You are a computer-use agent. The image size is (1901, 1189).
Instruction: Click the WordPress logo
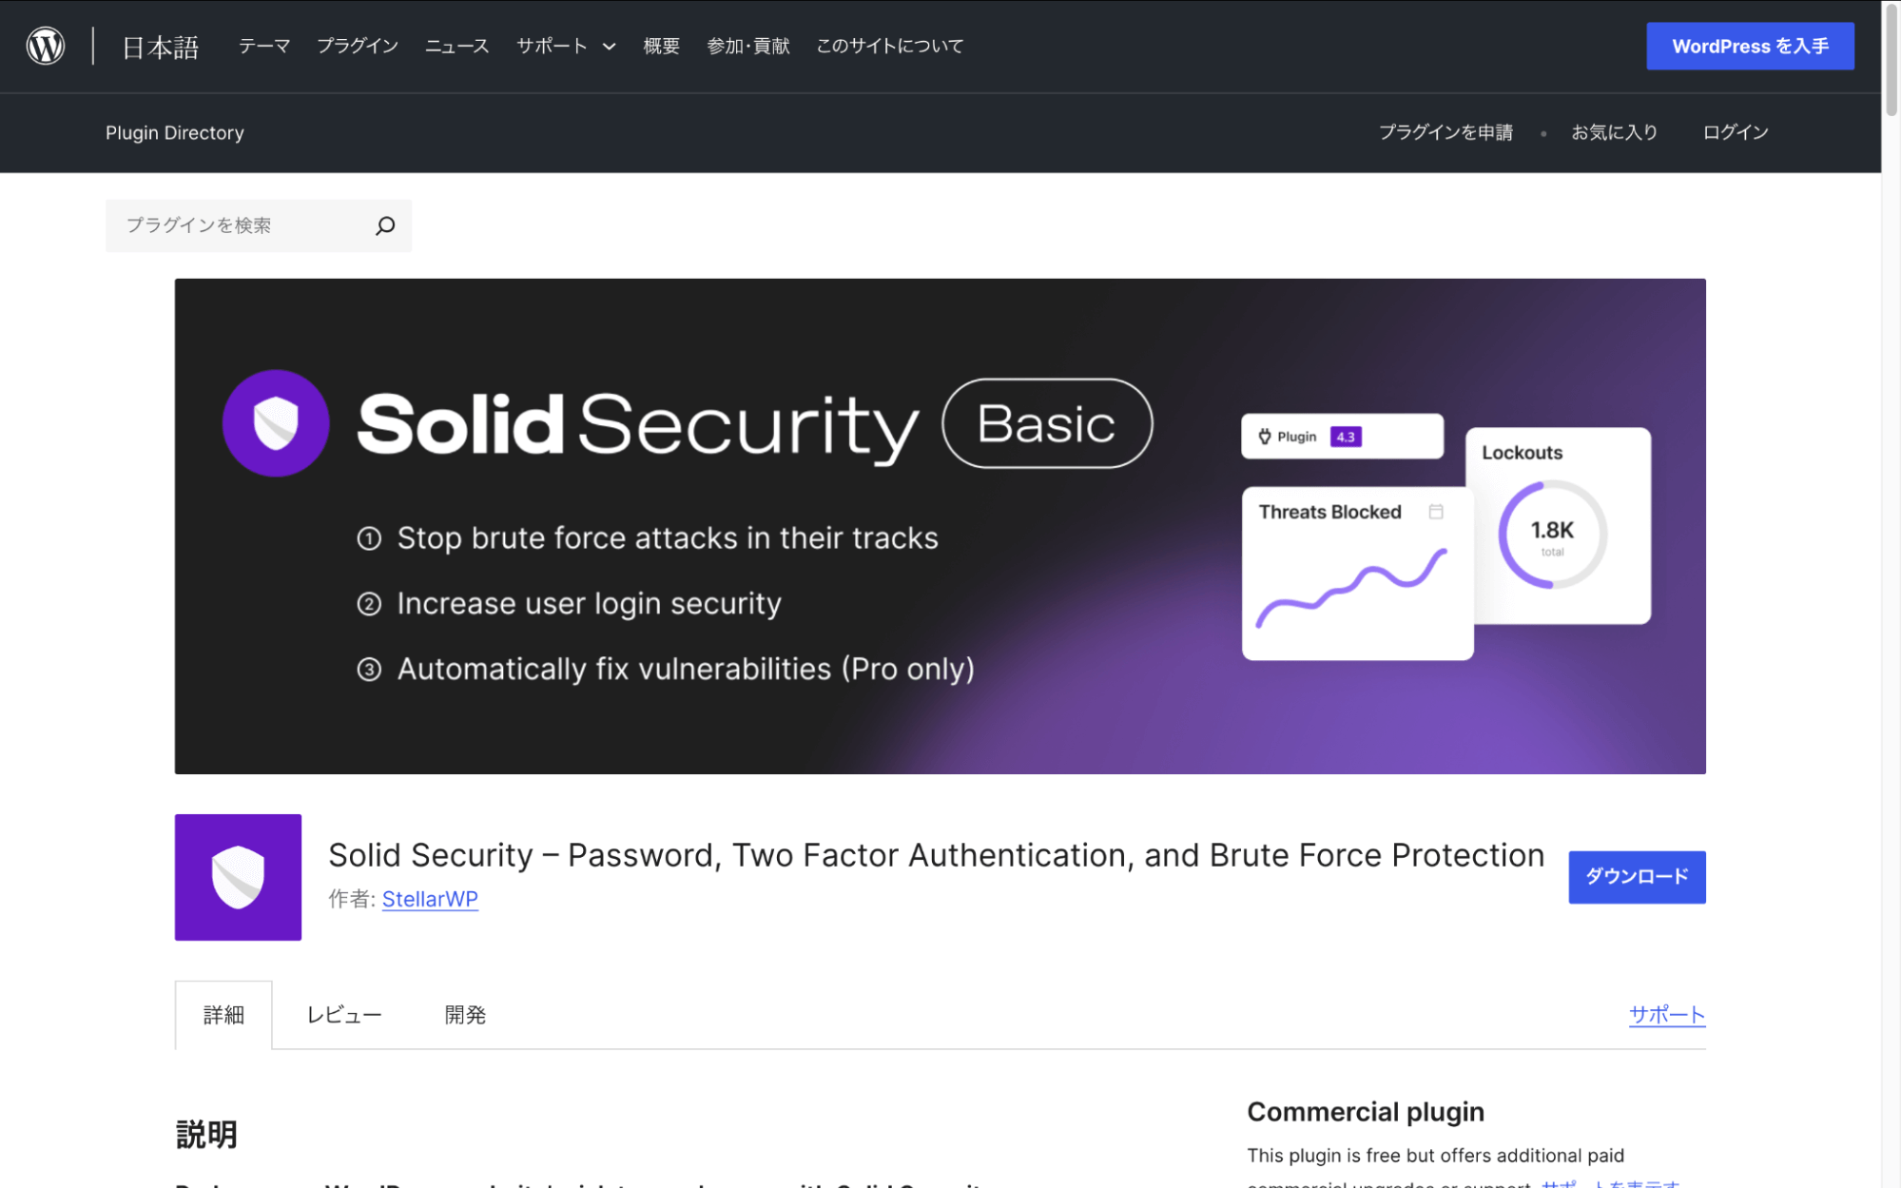pyautogui.click(x=44, y=45)
